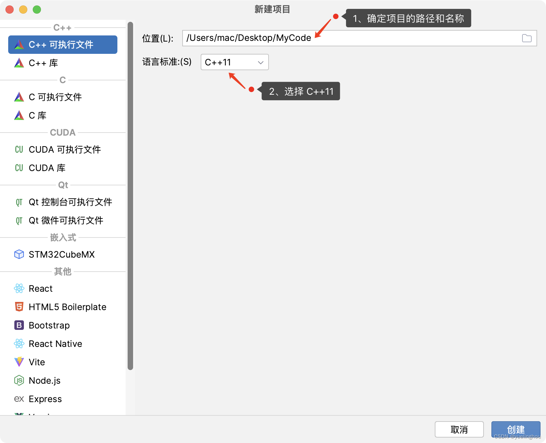Click the React atom icon

(x=19, y=289)
